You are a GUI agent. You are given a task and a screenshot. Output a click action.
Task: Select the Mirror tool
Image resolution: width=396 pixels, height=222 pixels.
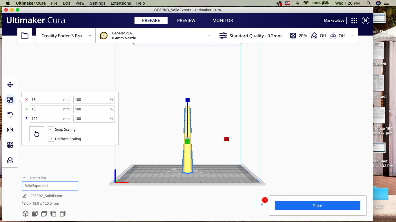pyautogui.click(x=10, y=129)
